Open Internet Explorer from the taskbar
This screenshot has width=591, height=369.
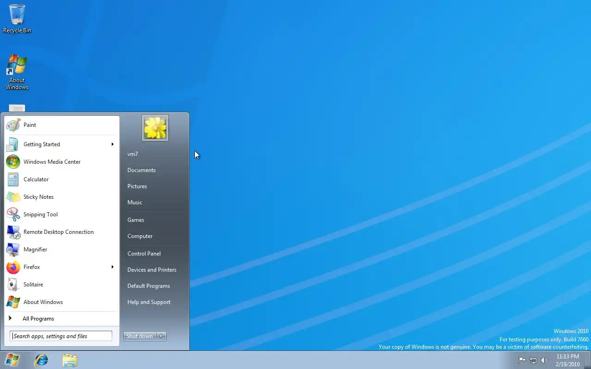tap(42, 360)
